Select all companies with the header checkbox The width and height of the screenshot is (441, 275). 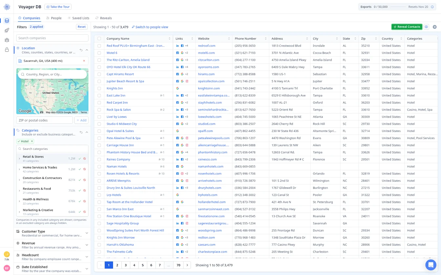pos(99,39)
